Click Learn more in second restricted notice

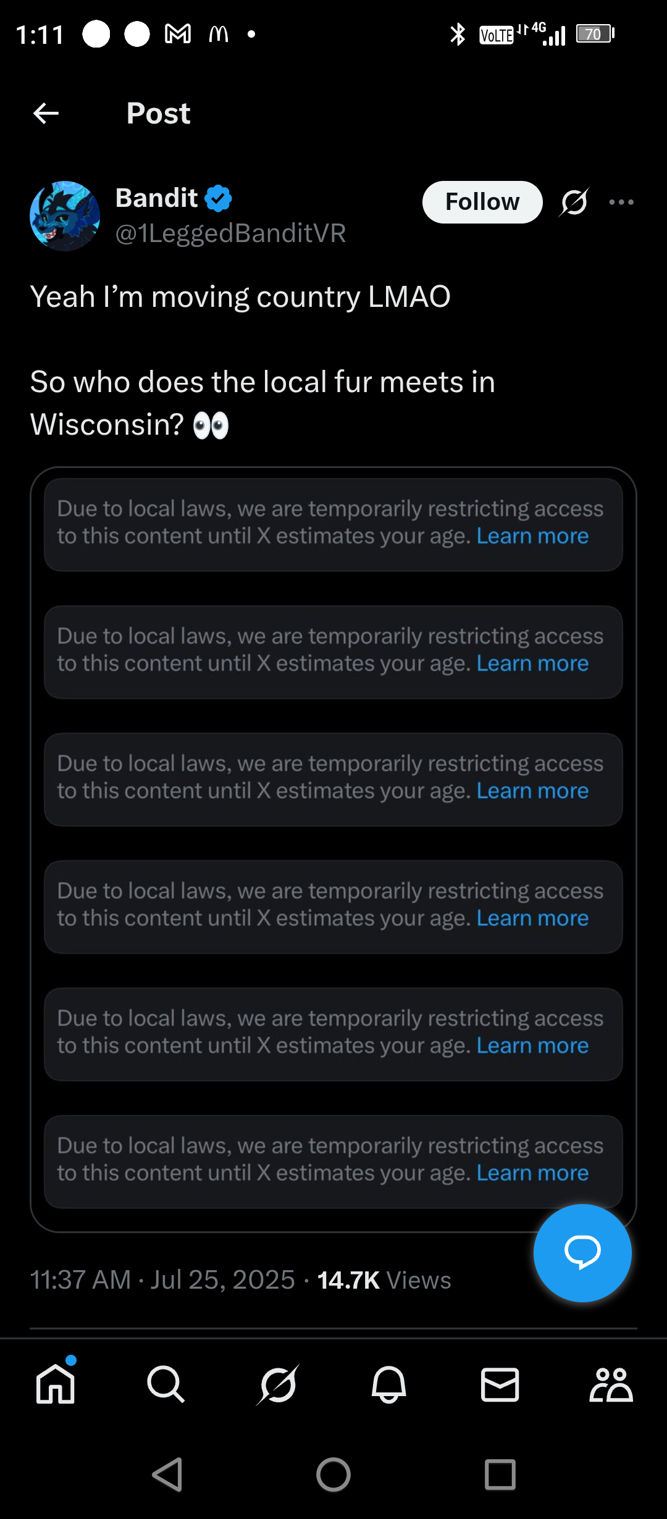click(x=532, y=663)
